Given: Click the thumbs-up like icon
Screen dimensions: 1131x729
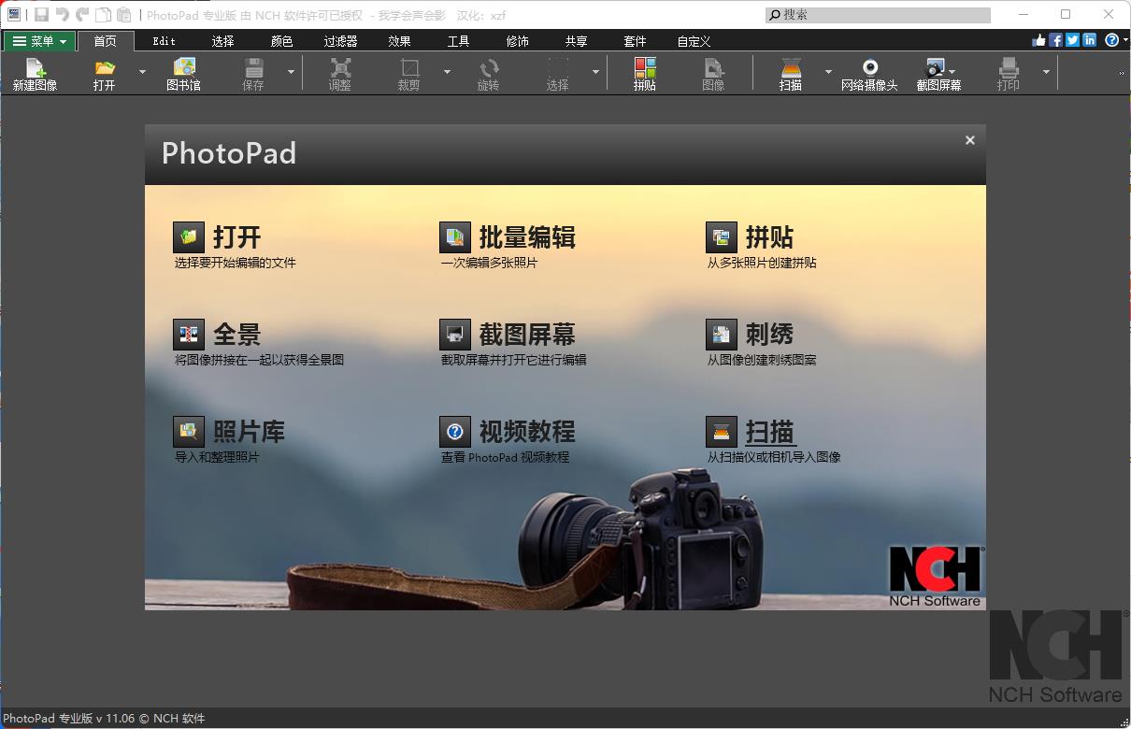Looking at the screenshot, I should (x=1038, y=40).
